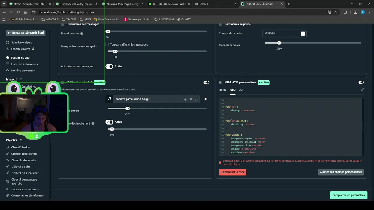Switch to Twitch Stream Overlay Facecam tab
Screen dimensions: 374x210
(77, 4)
